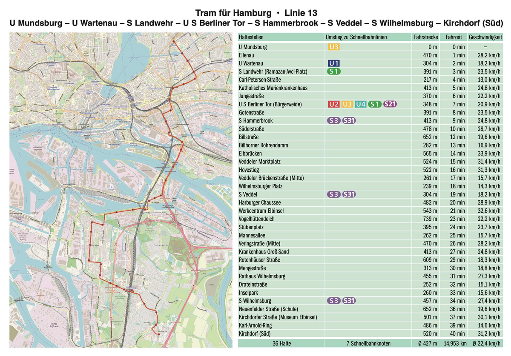Select the Krankenhaus Groß-Sand stop

(x=264, y=252)
